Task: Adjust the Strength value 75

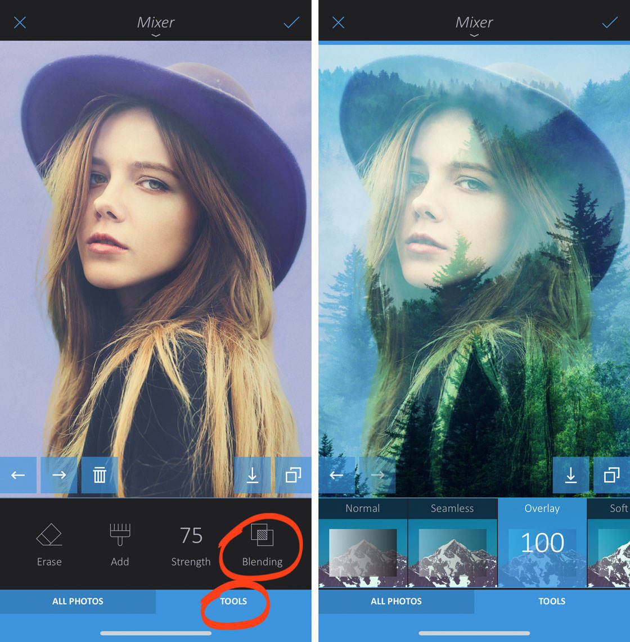Action: click(x=191, y=545)
